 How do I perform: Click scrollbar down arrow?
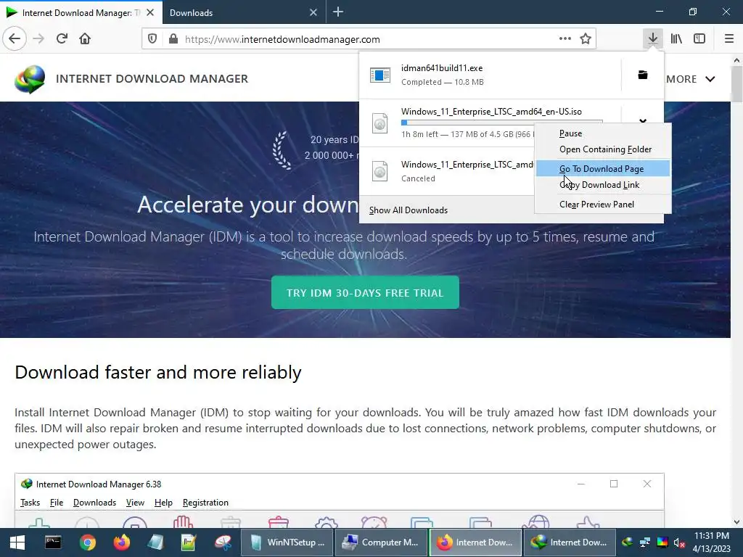[736, 522]
